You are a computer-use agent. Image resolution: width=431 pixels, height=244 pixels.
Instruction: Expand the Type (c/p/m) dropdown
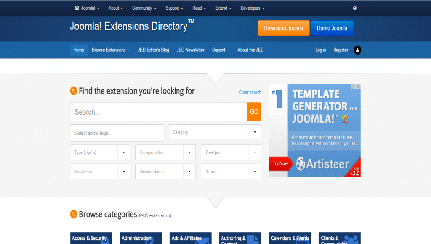(x=100, y=152)
